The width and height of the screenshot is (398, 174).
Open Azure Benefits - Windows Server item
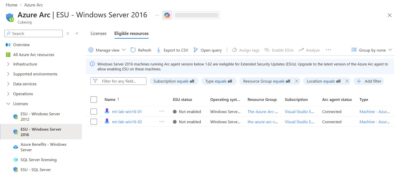pyautogui.click(x=44, y=147)
